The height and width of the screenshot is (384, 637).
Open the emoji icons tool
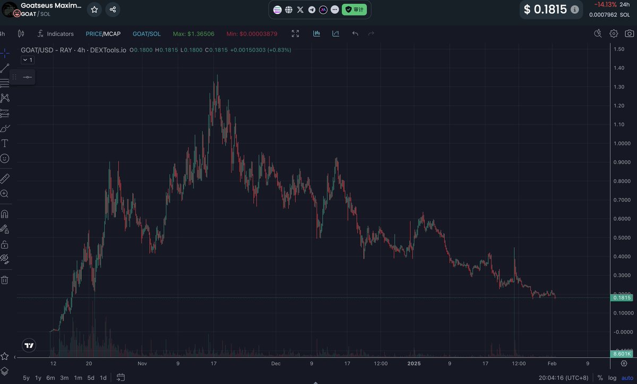point(5,158)
